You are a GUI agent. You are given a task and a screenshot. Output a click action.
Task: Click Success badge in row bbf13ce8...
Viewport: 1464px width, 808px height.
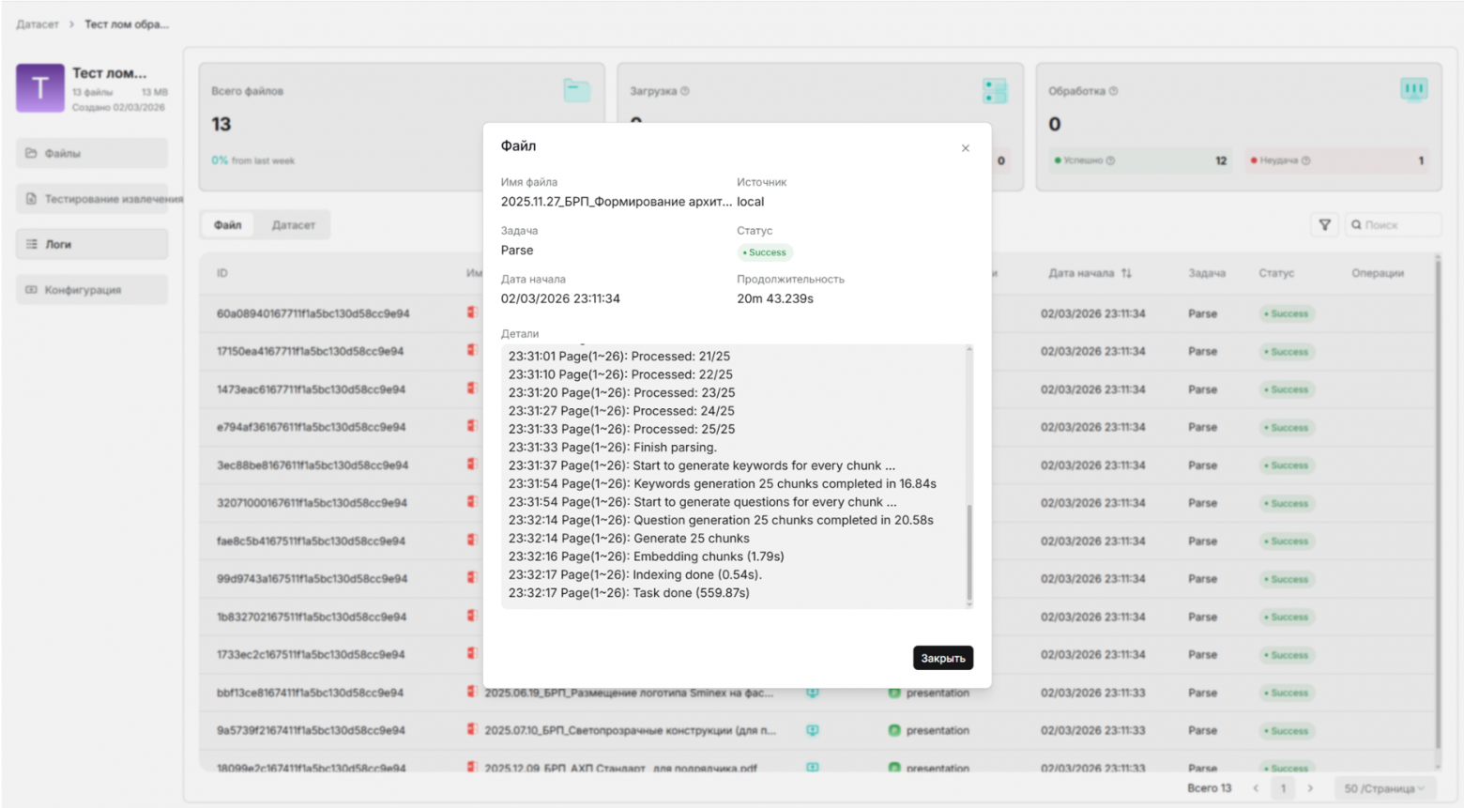[x=1286, y=693]
